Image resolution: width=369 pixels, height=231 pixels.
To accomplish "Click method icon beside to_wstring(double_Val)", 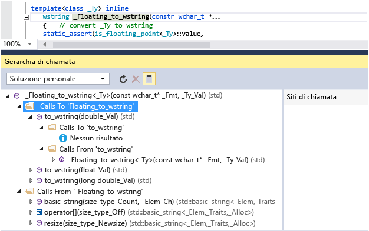I will pos(39,116).
